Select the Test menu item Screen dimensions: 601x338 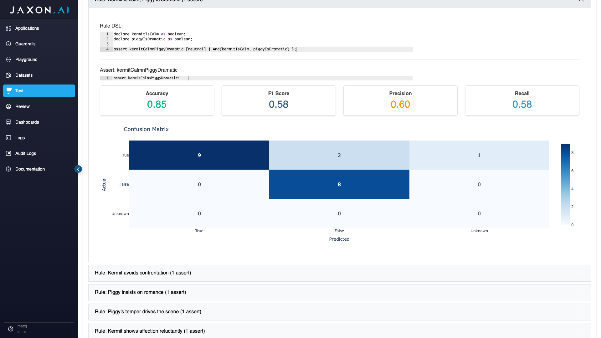39,91
